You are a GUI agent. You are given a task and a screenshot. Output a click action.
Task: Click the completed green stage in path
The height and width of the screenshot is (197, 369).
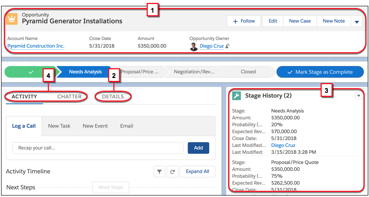coord(31,72)
